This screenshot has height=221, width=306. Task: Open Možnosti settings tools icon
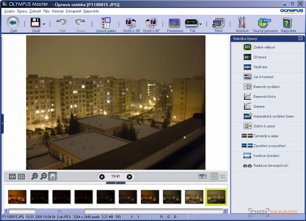(242, 23)
